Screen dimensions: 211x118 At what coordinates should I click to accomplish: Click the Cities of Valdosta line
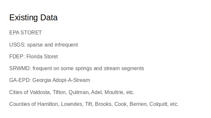coord(72,92)
